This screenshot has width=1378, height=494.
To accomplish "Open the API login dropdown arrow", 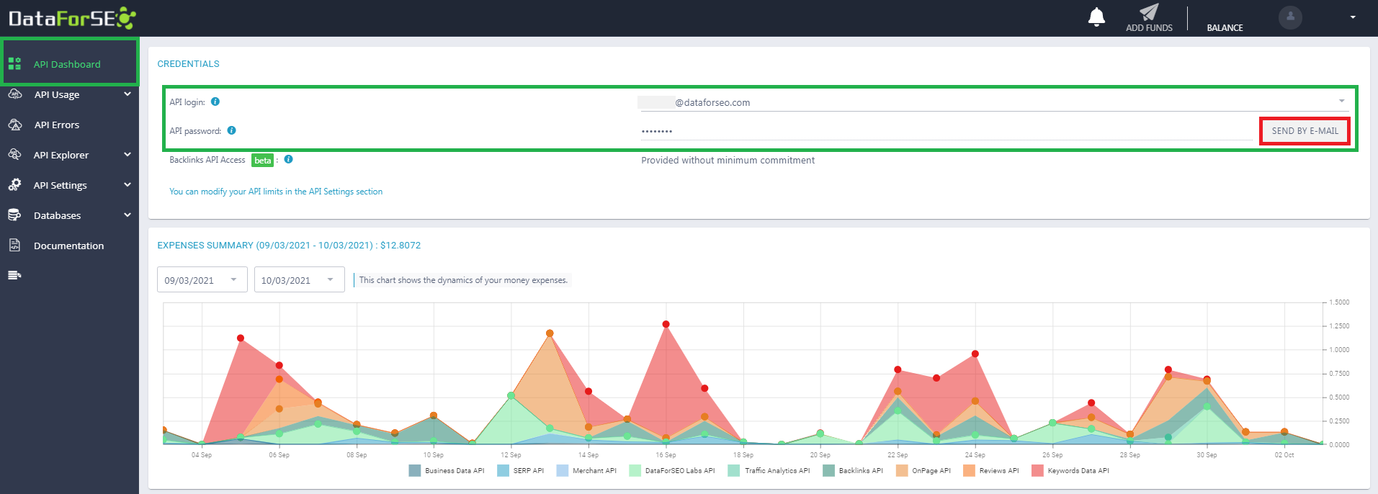I will (x=1342, y=101).
